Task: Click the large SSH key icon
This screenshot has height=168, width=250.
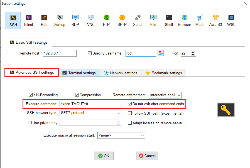Action: click(x=226, y=110)
